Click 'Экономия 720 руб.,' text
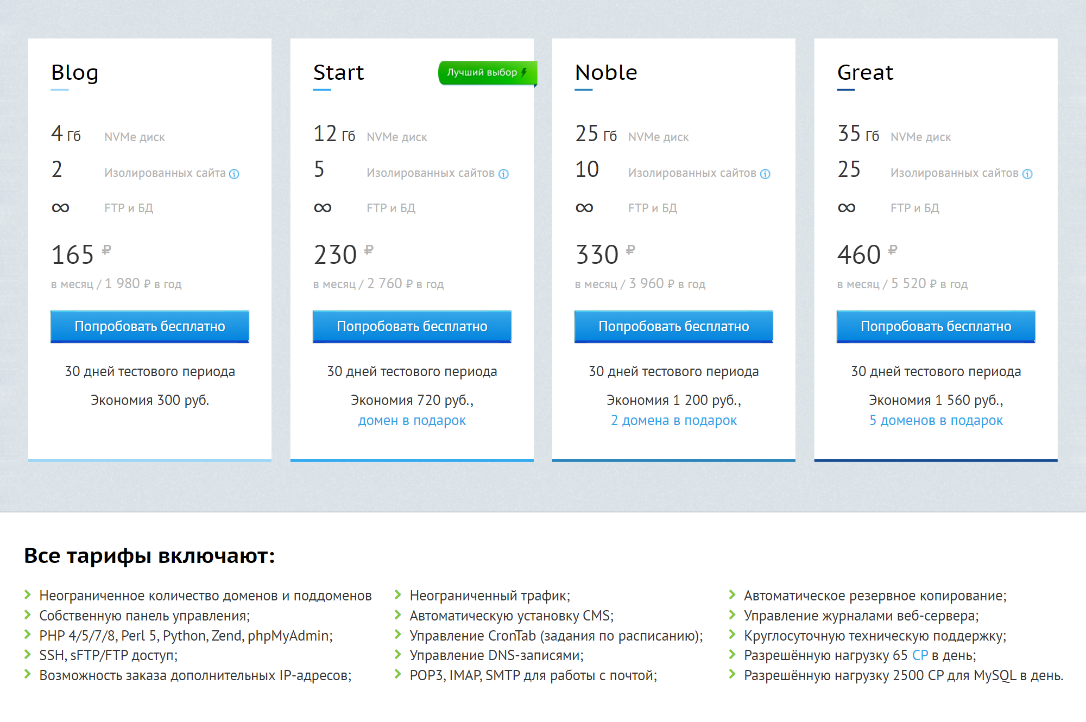The height and width of the screenshot is (722, 1086). coord(412,401)
